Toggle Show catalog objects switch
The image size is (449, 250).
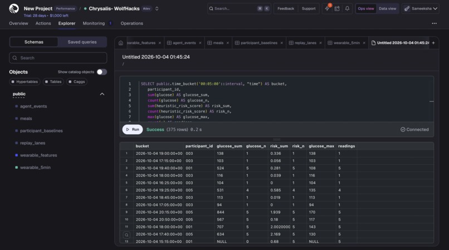coord(101,72)
